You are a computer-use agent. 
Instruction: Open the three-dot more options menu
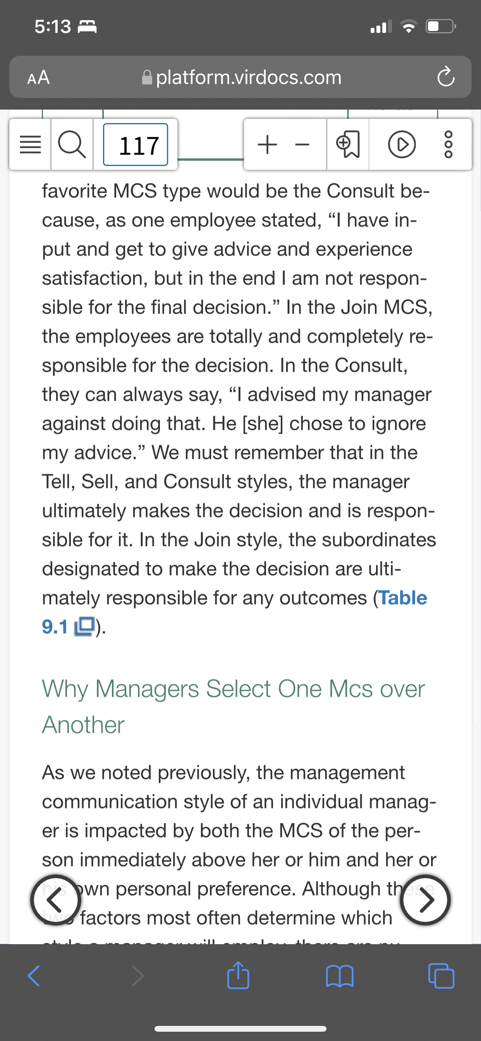point(449,145)
